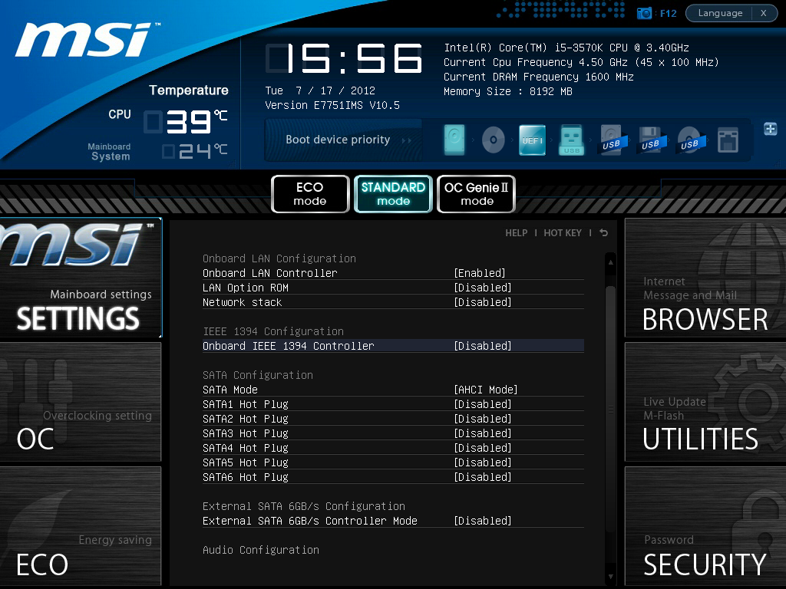
Task: Click the hard disk boot device icon
Action: click(454, 140)
